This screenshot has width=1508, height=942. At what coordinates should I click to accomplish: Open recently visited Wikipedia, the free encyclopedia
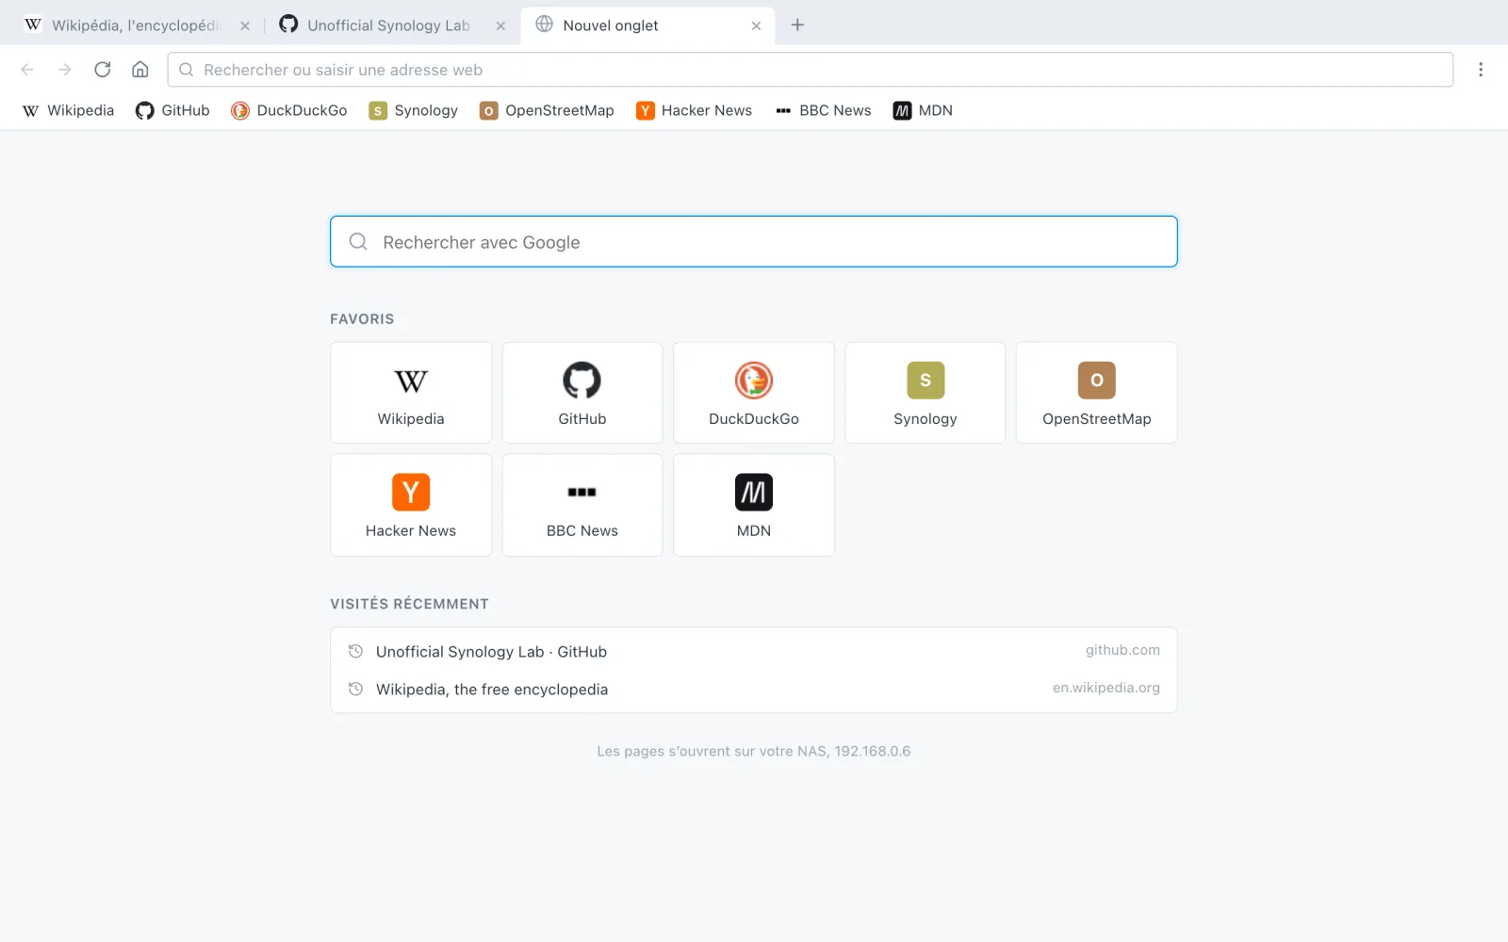[754, 689]
